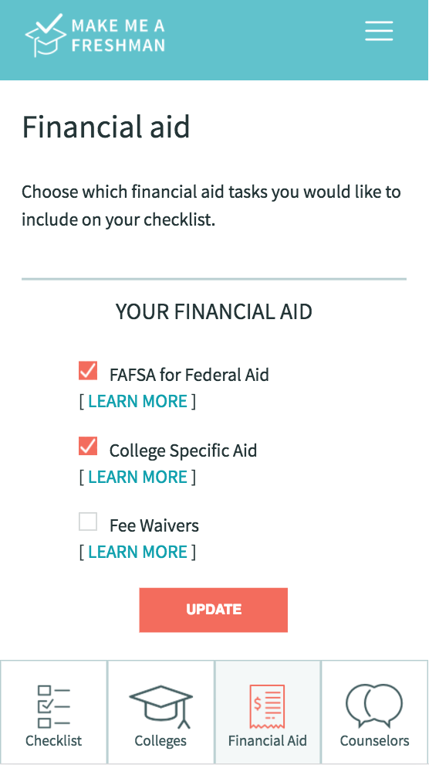429x765 pixels.
Task: Open the hamburger menu icon
Action: pos(379,31)
